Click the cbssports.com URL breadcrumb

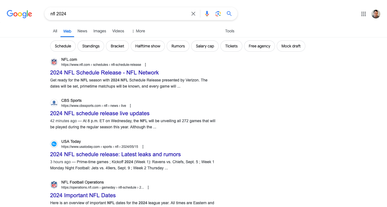(x=94, y=106)
